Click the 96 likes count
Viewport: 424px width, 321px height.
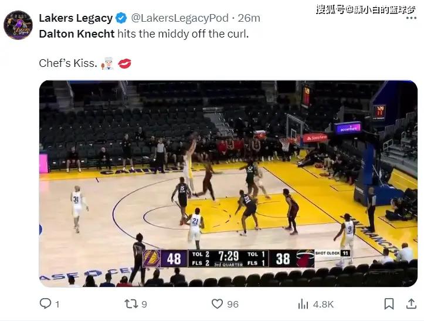(x=233, y=303)
